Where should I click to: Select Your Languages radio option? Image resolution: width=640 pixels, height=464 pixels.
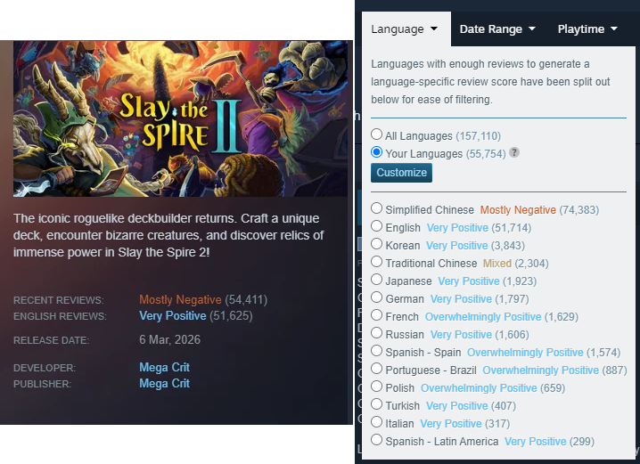[376, 152]
